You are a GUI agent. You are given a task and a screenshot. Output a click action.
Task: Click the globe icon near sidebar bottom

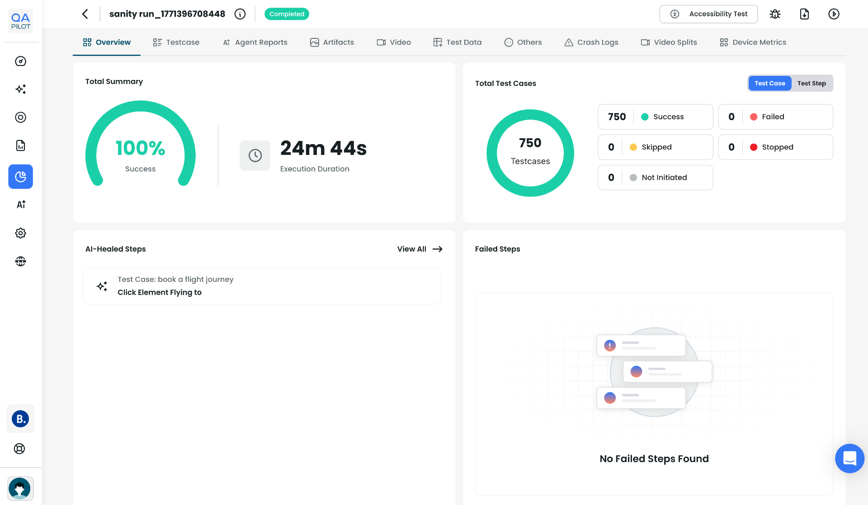pos(20,261)
